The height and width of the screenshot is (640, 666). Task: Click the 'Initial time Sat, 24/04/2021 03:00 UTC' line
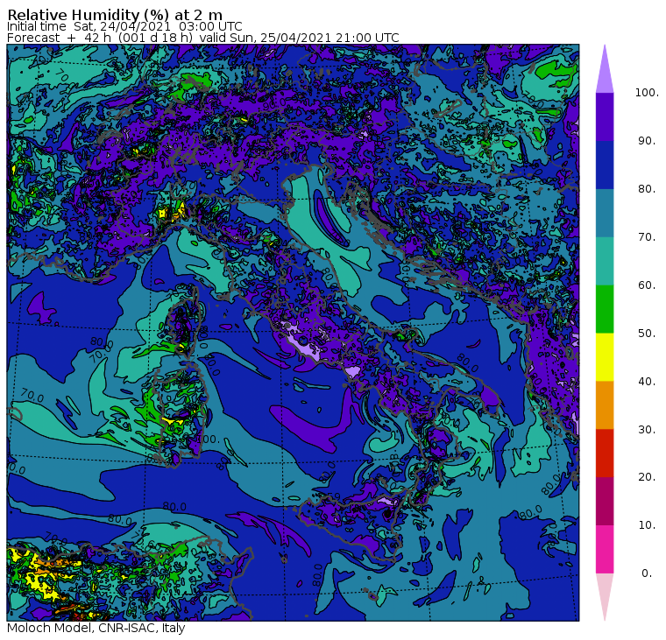(124, 26)
